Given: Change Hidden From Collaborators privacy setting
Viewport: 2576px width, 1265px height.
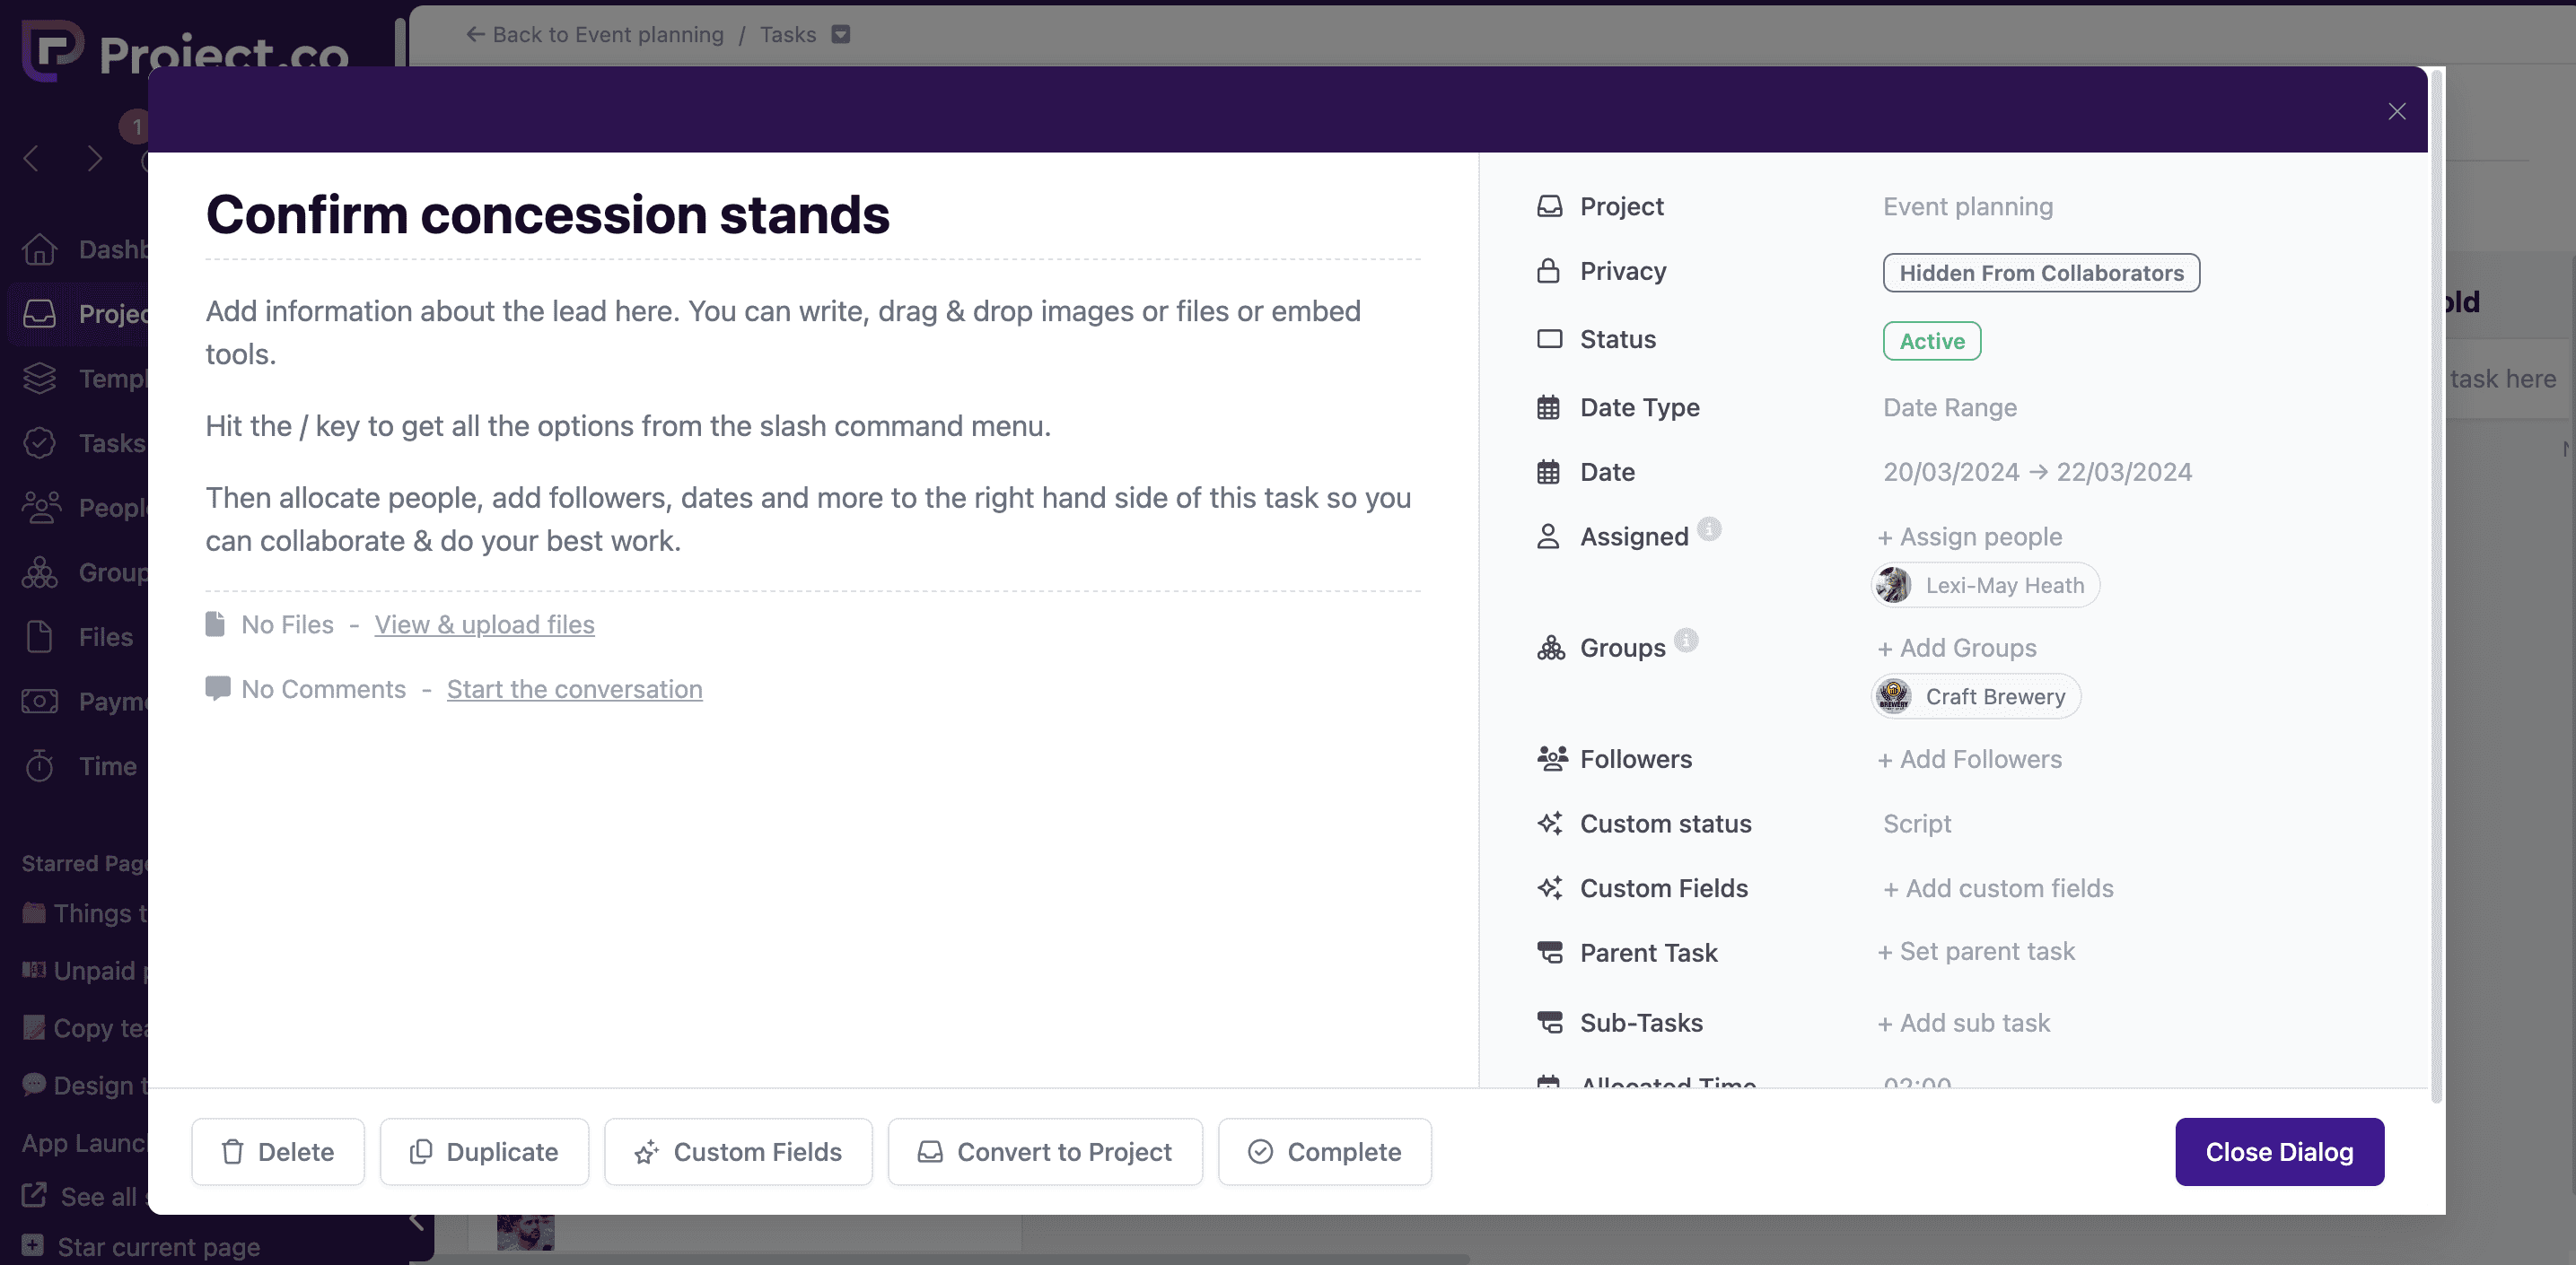Looking at the screenshot, I should click(2040, 273).
